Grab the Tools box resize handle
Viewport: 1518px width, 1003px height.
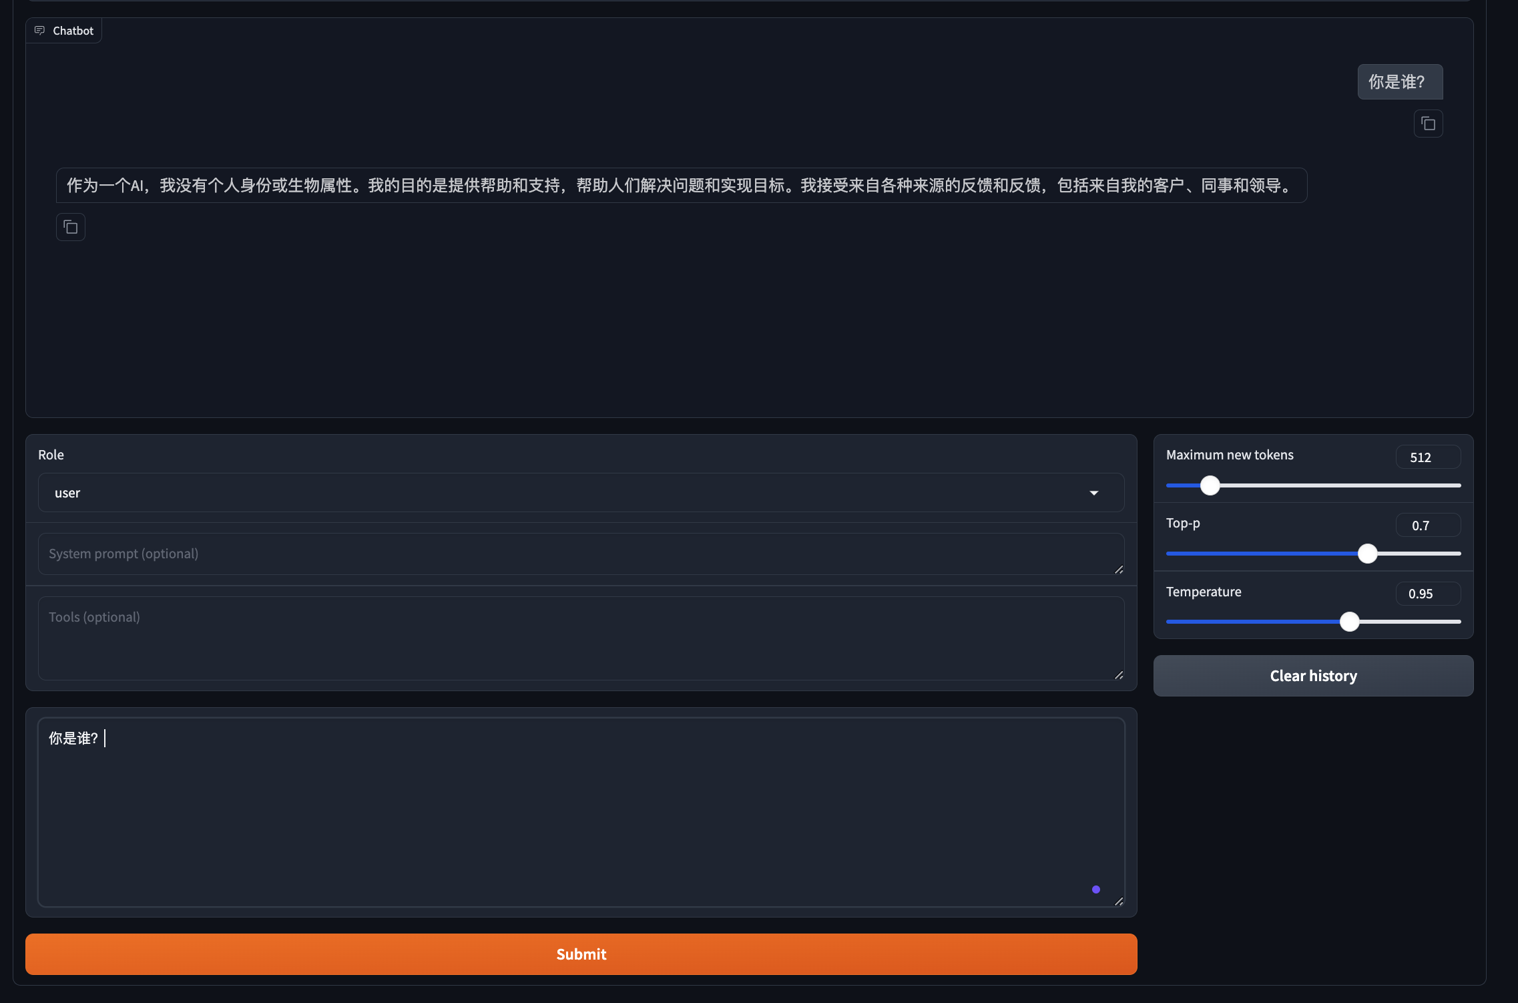1119,675
